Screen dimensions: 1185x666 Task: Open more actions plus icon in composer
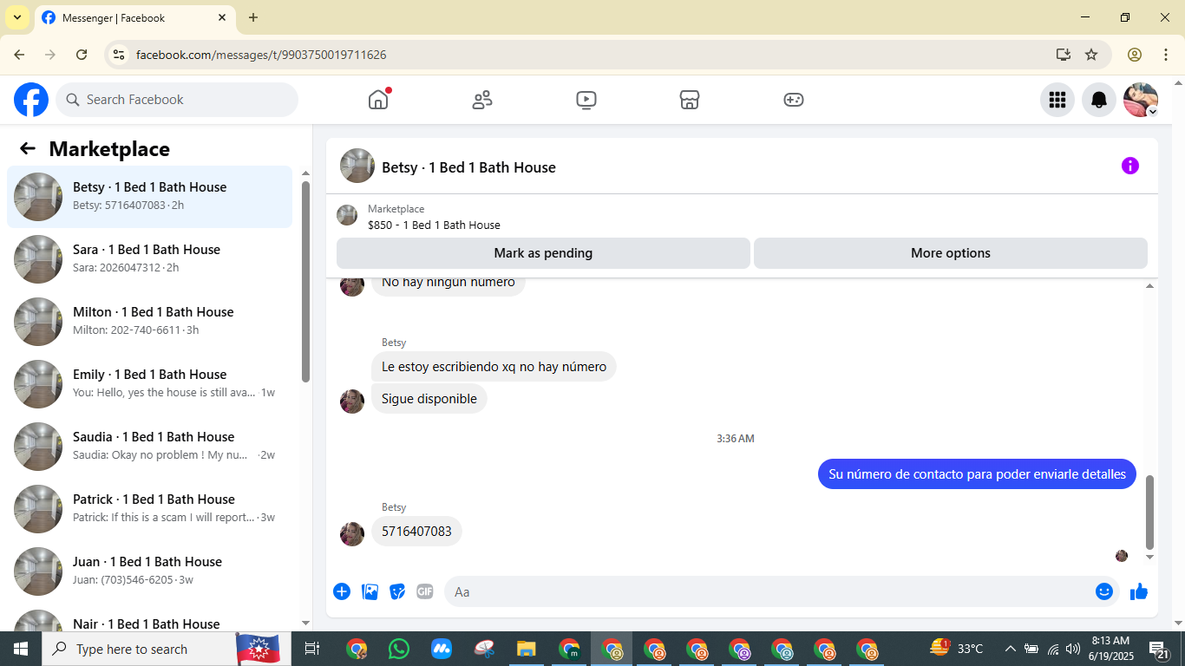point(342,591)
